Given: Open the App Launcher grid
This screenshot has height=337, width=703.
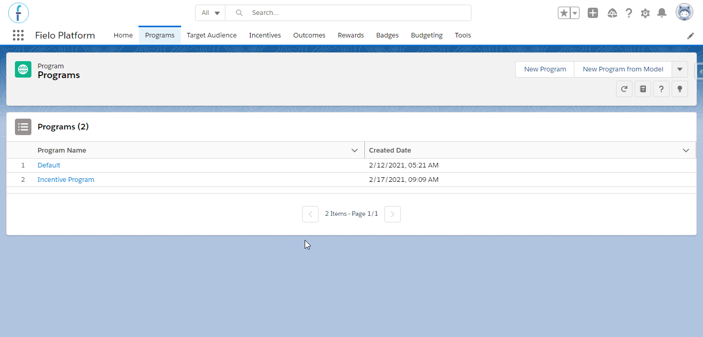Looking at the screenshot, I should pos(19,35).
